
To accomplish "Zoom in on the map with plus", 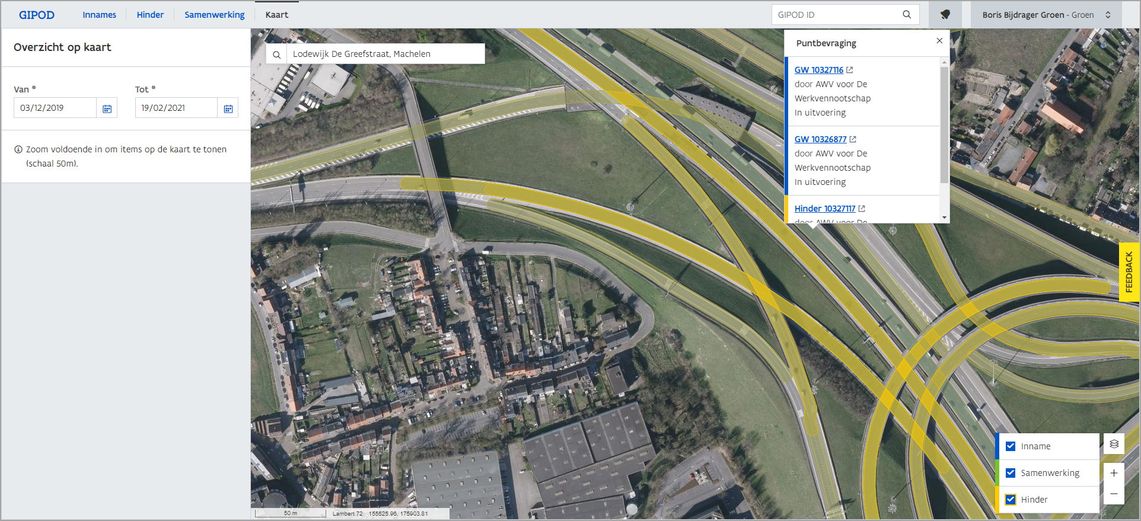I will [1114, 473].
